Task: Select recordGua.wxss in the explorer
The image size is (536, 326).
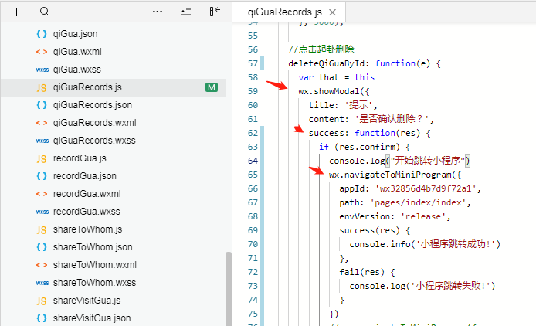Action: click(x=87, y=212)
